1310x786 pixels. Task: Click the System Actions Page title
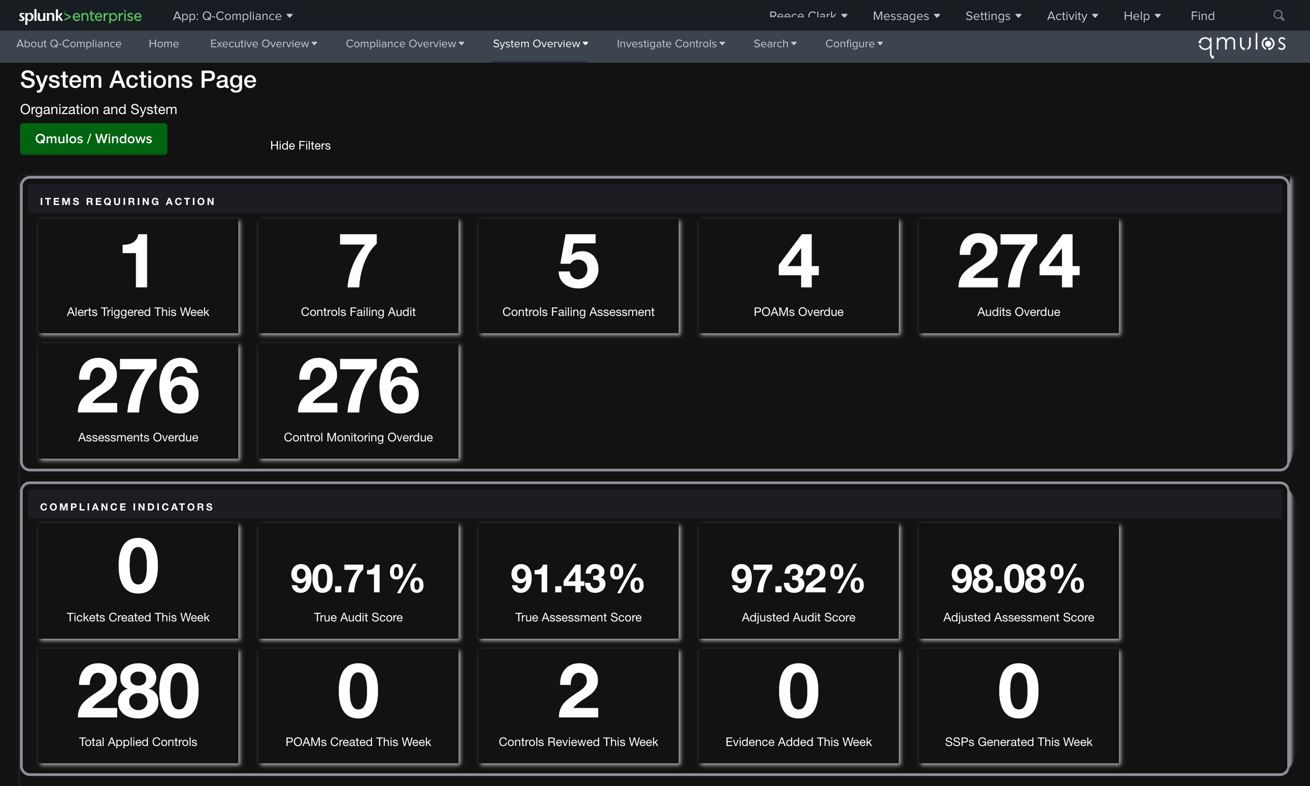tap(138, 80)
